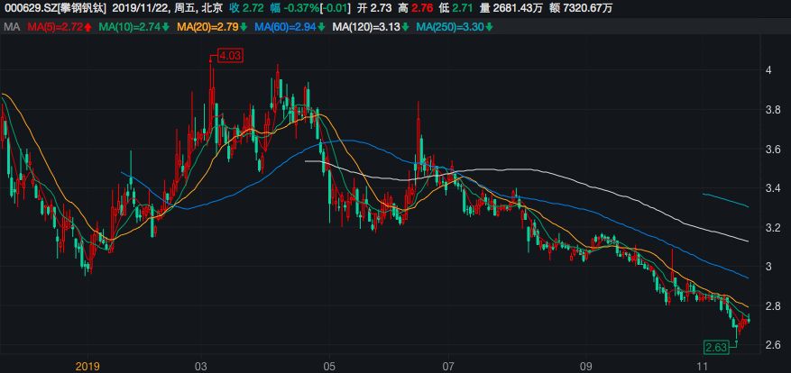Click the green down arrow beside MA(20)
Screen dimensions: 791x373
(x=244, y=28)
